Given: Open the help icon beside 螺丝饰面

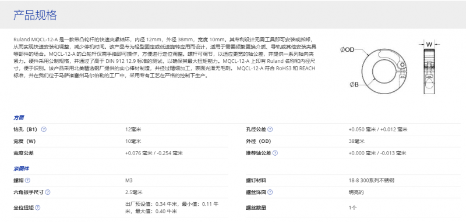Looking at the screenshot, I should (270, 192).
